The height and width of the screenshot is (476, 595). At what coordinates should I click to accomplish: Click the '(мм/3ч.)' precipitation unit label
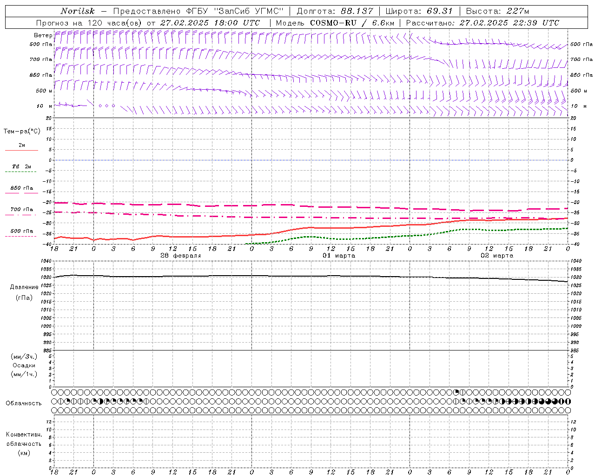pos(24,357)
